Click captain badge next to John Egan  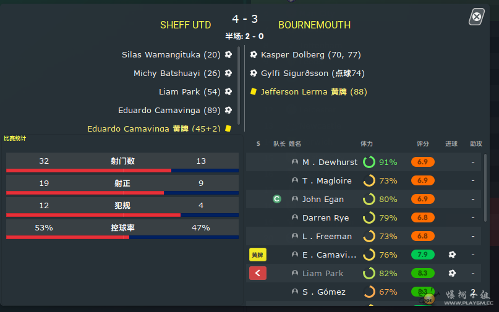tap(277, 199)
